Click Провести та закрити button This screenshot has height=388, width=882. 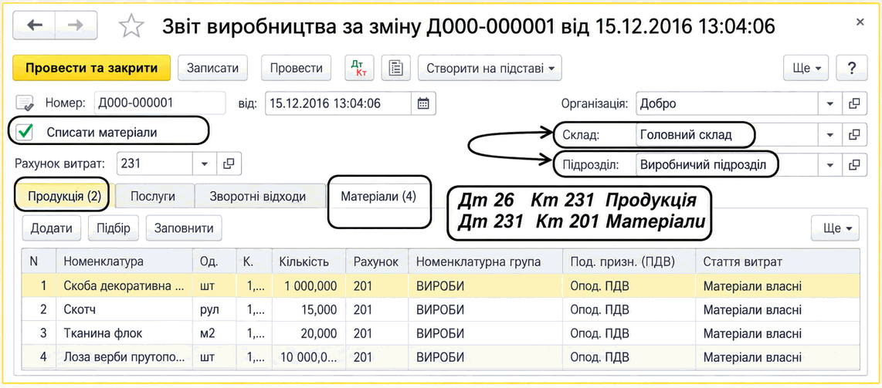click(x=91, y=69)
